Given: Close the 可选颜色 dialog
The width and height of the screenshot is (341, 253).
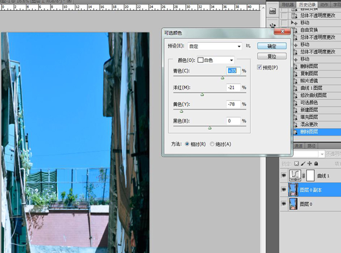Looking at the screenshot, I should coord(282,31).
